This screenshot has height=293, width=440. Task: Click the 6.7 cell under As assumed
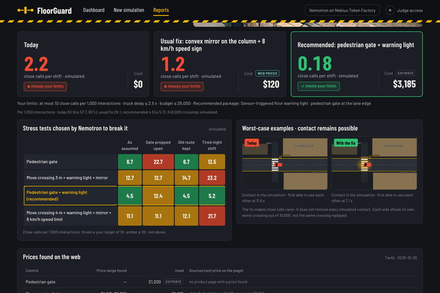click(x=129, y=162)
